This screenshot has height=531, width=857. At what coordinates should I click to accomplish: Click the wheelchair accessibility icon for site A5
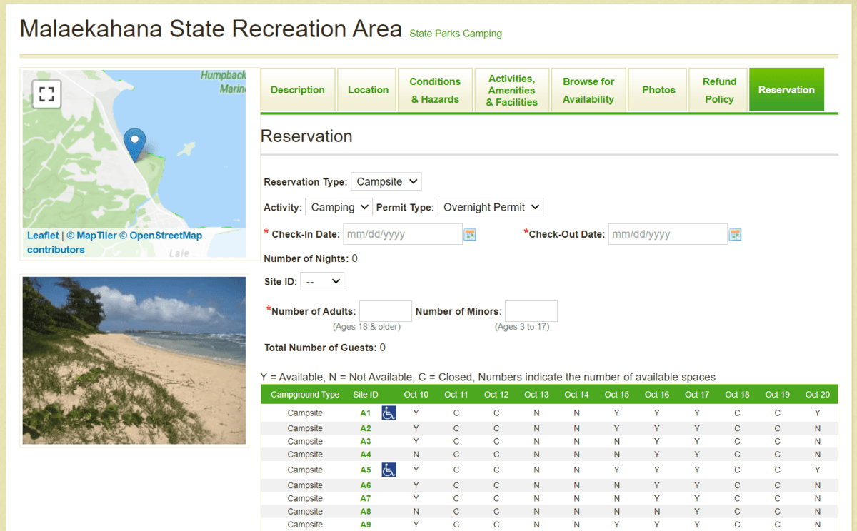(389, 470)
